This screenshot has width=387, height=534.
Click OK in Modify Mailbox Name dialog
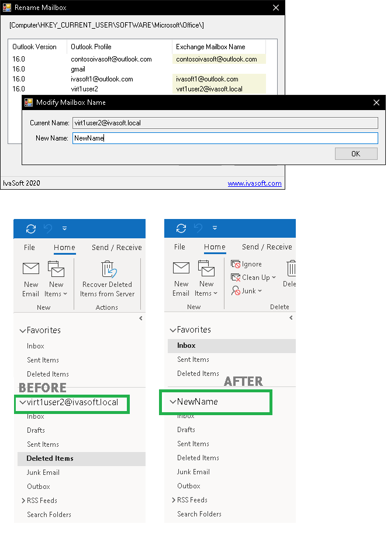(x=356, y=153)
